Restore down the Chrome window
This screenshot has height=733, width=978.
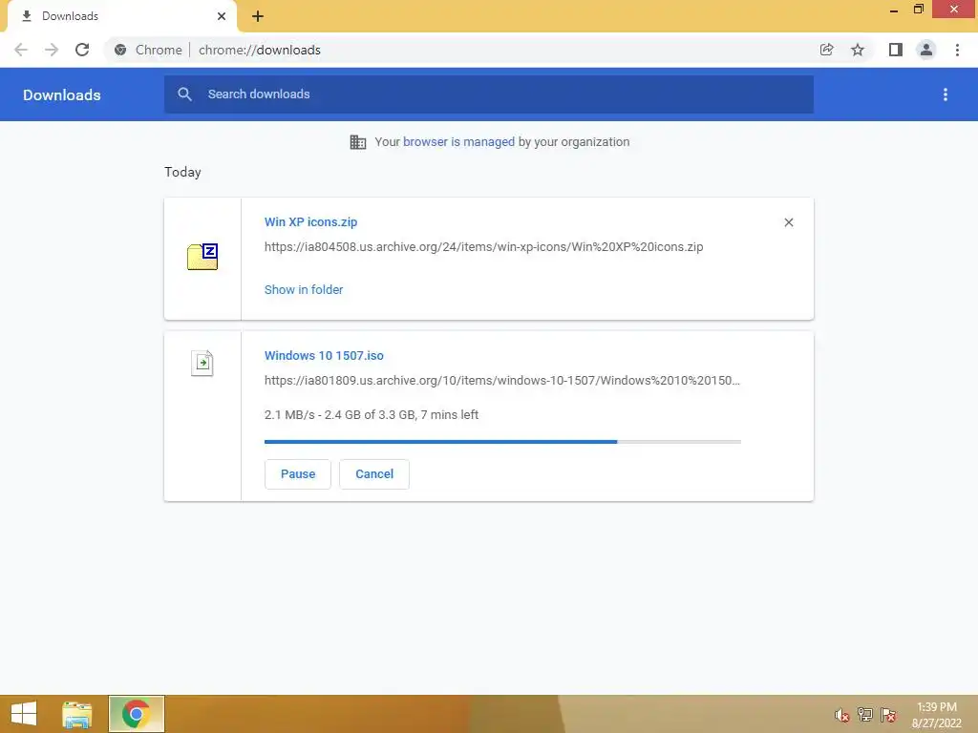point(918,10)
